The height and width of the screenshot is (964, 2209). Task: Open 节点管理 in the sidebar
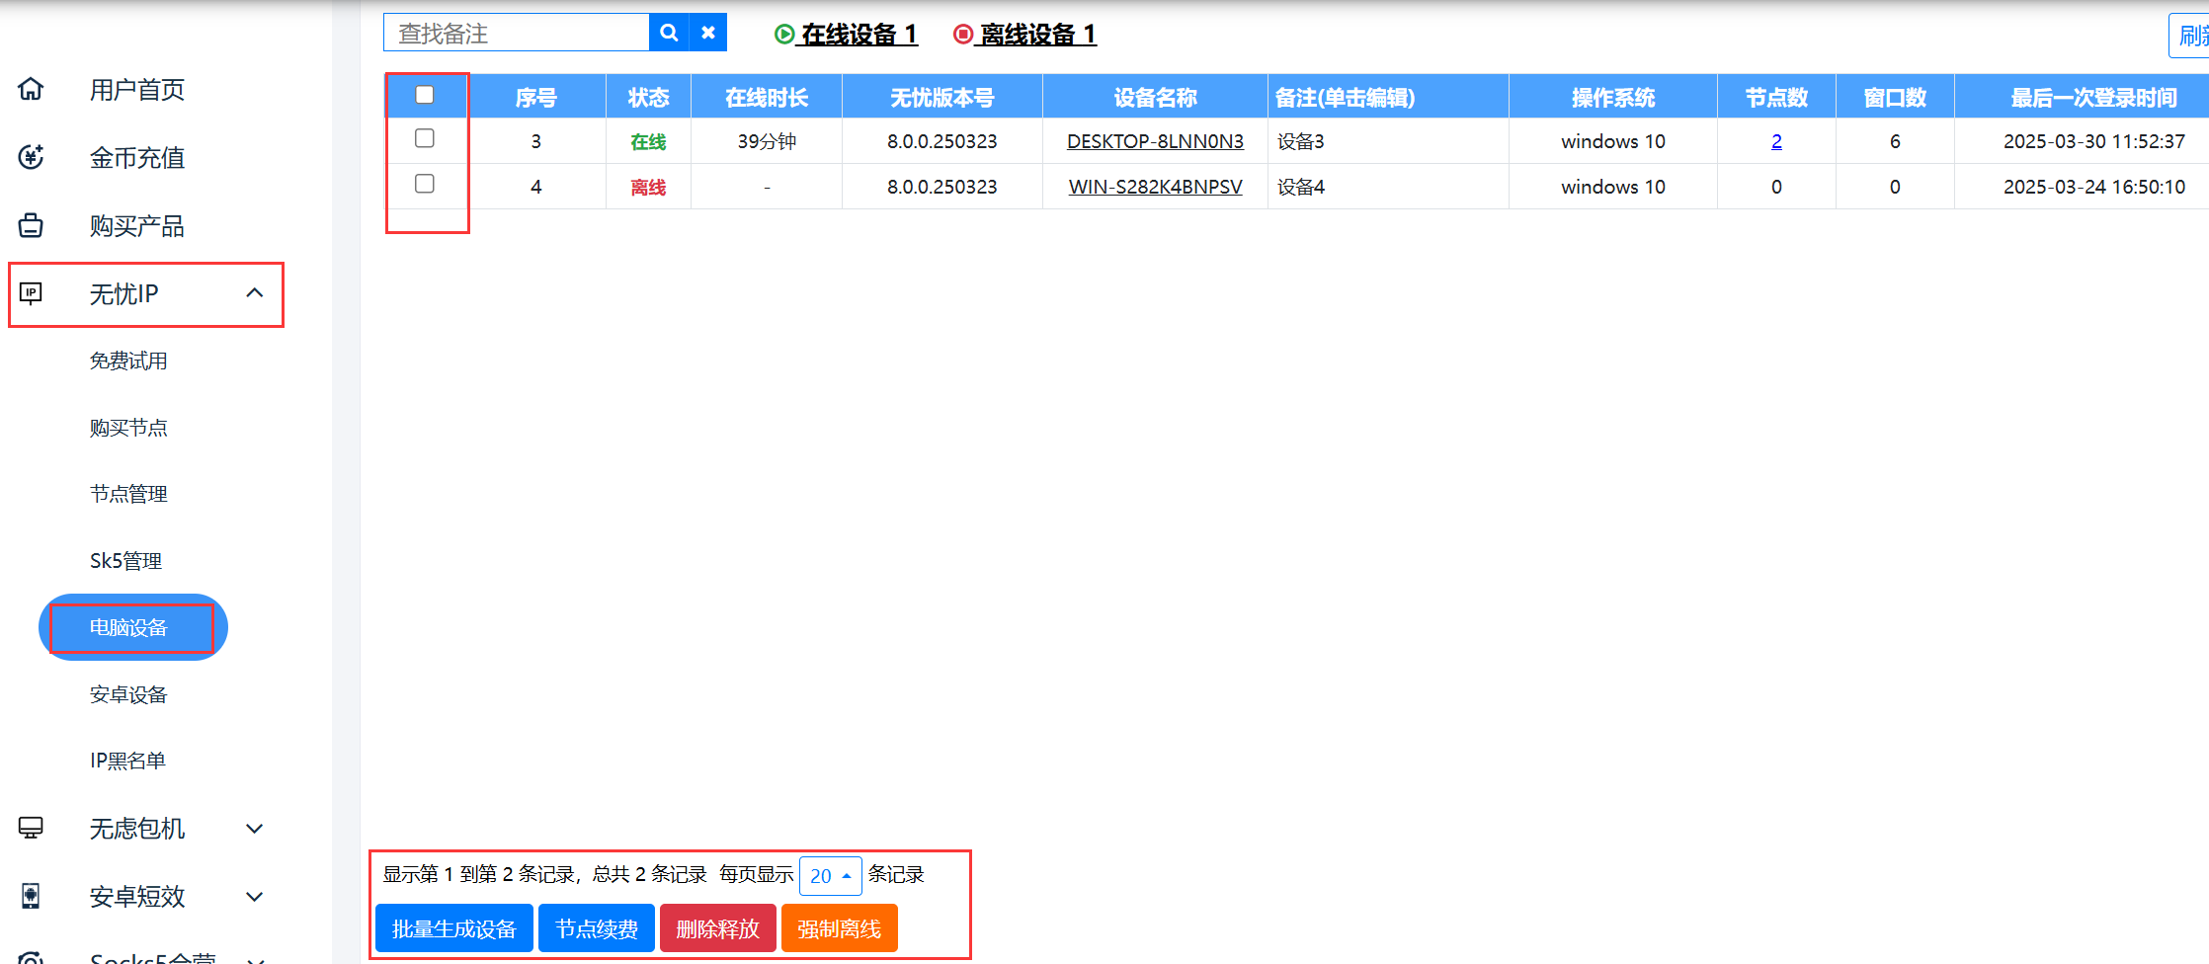point(128,494)
